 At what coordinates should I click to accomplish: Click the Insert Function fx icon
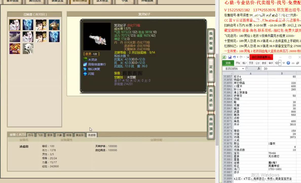(259, 68)
